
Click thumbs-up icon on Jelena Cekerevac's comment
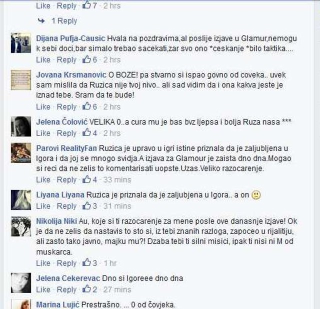[x=86, y=289]
